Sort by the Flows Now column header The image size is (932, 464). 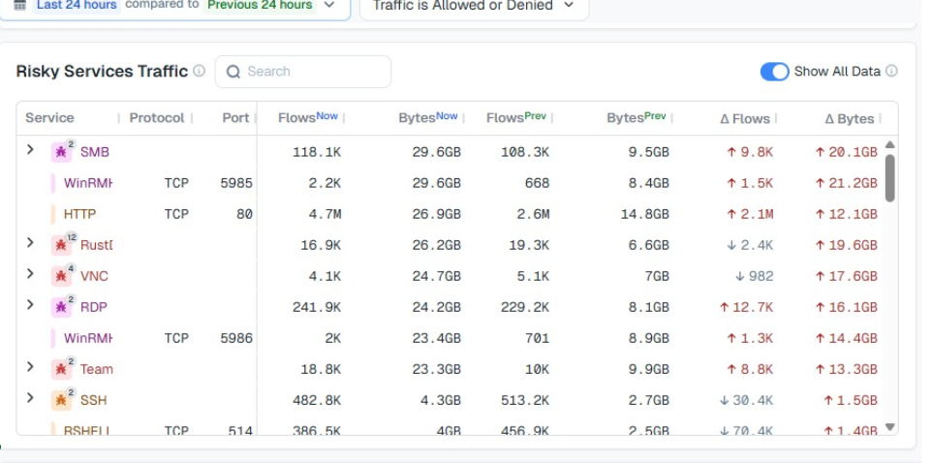pyautogui.click(x=308, y=117)
